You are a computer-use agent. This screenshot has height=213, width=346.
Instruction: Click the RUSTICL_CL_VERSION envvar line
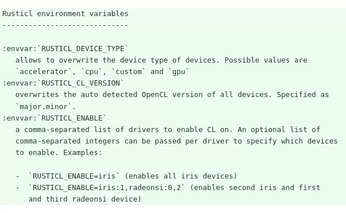click(x=63, y=83)
